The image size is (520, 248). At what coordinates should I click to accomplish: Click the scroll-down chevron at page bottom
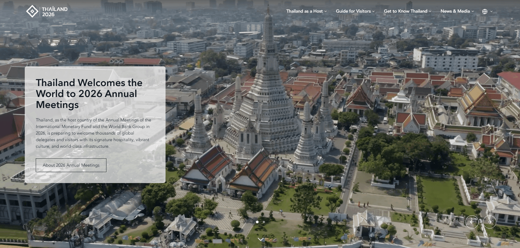(261, 240)
